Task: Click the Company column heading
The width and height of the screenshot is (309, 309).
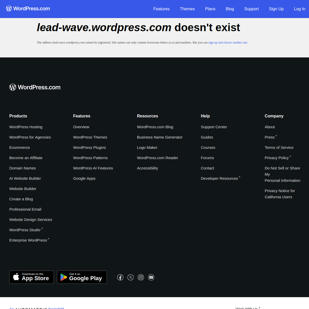Action: pyautogui.click(x=274, y=116)
